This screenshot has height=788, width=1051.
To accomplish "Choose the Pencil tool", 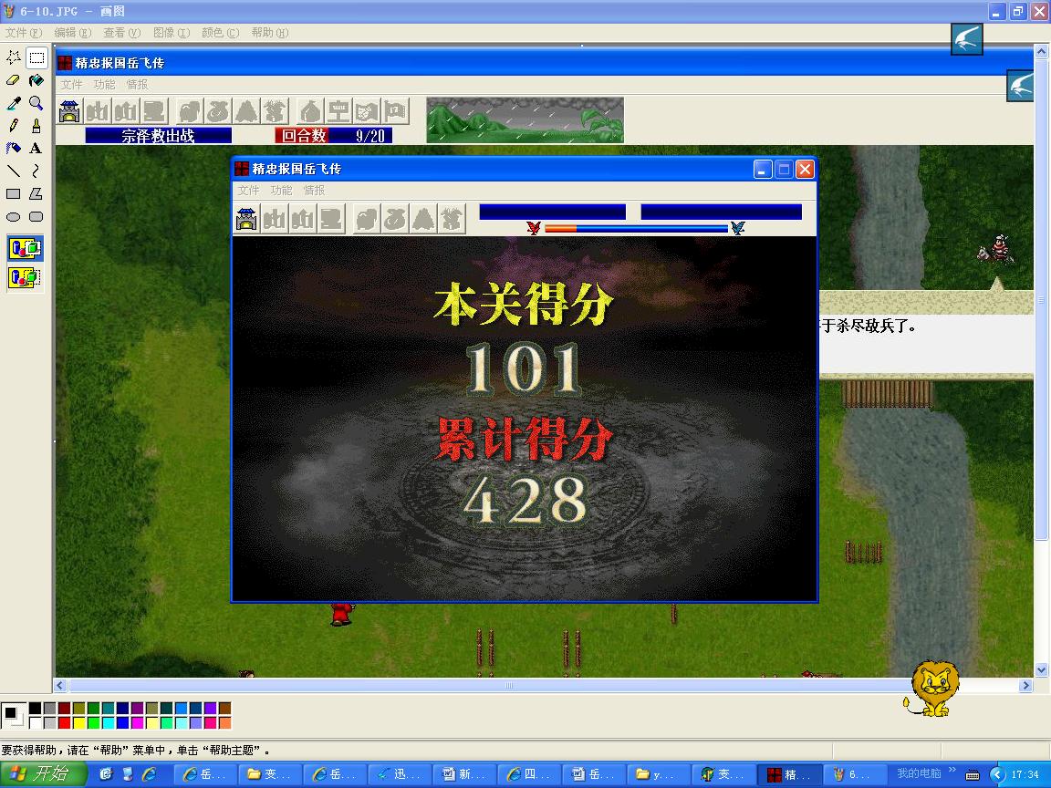I will coord(14,126).
